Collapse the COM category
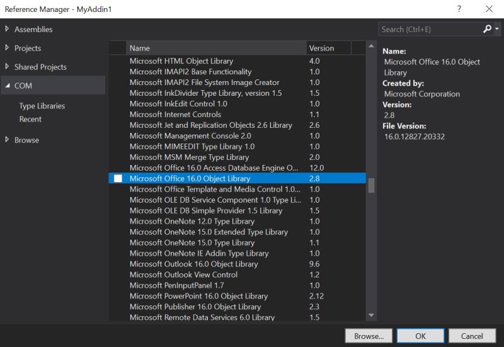This screenshot has width=504, height=347. pyautogui.click(x=8, y=86)
